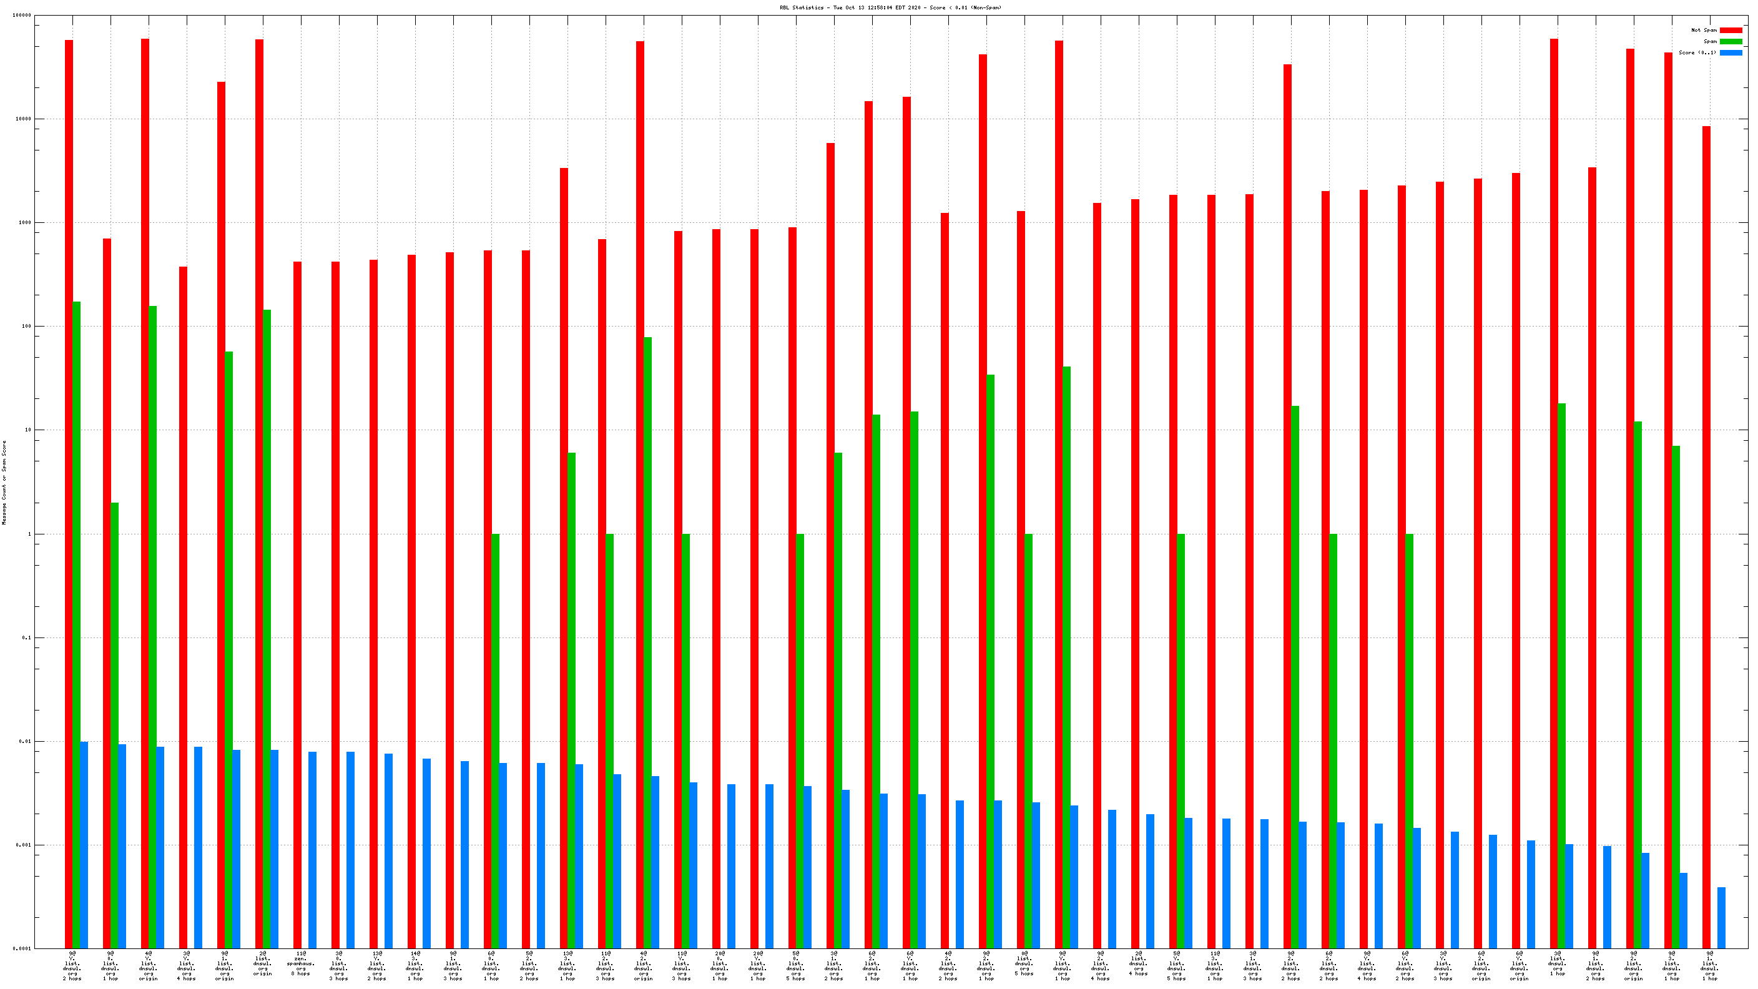The height and width of the screenshot is (989, 1758).
Task: Click the leftmost green Spam bar in chart
Action: (76, 614)
